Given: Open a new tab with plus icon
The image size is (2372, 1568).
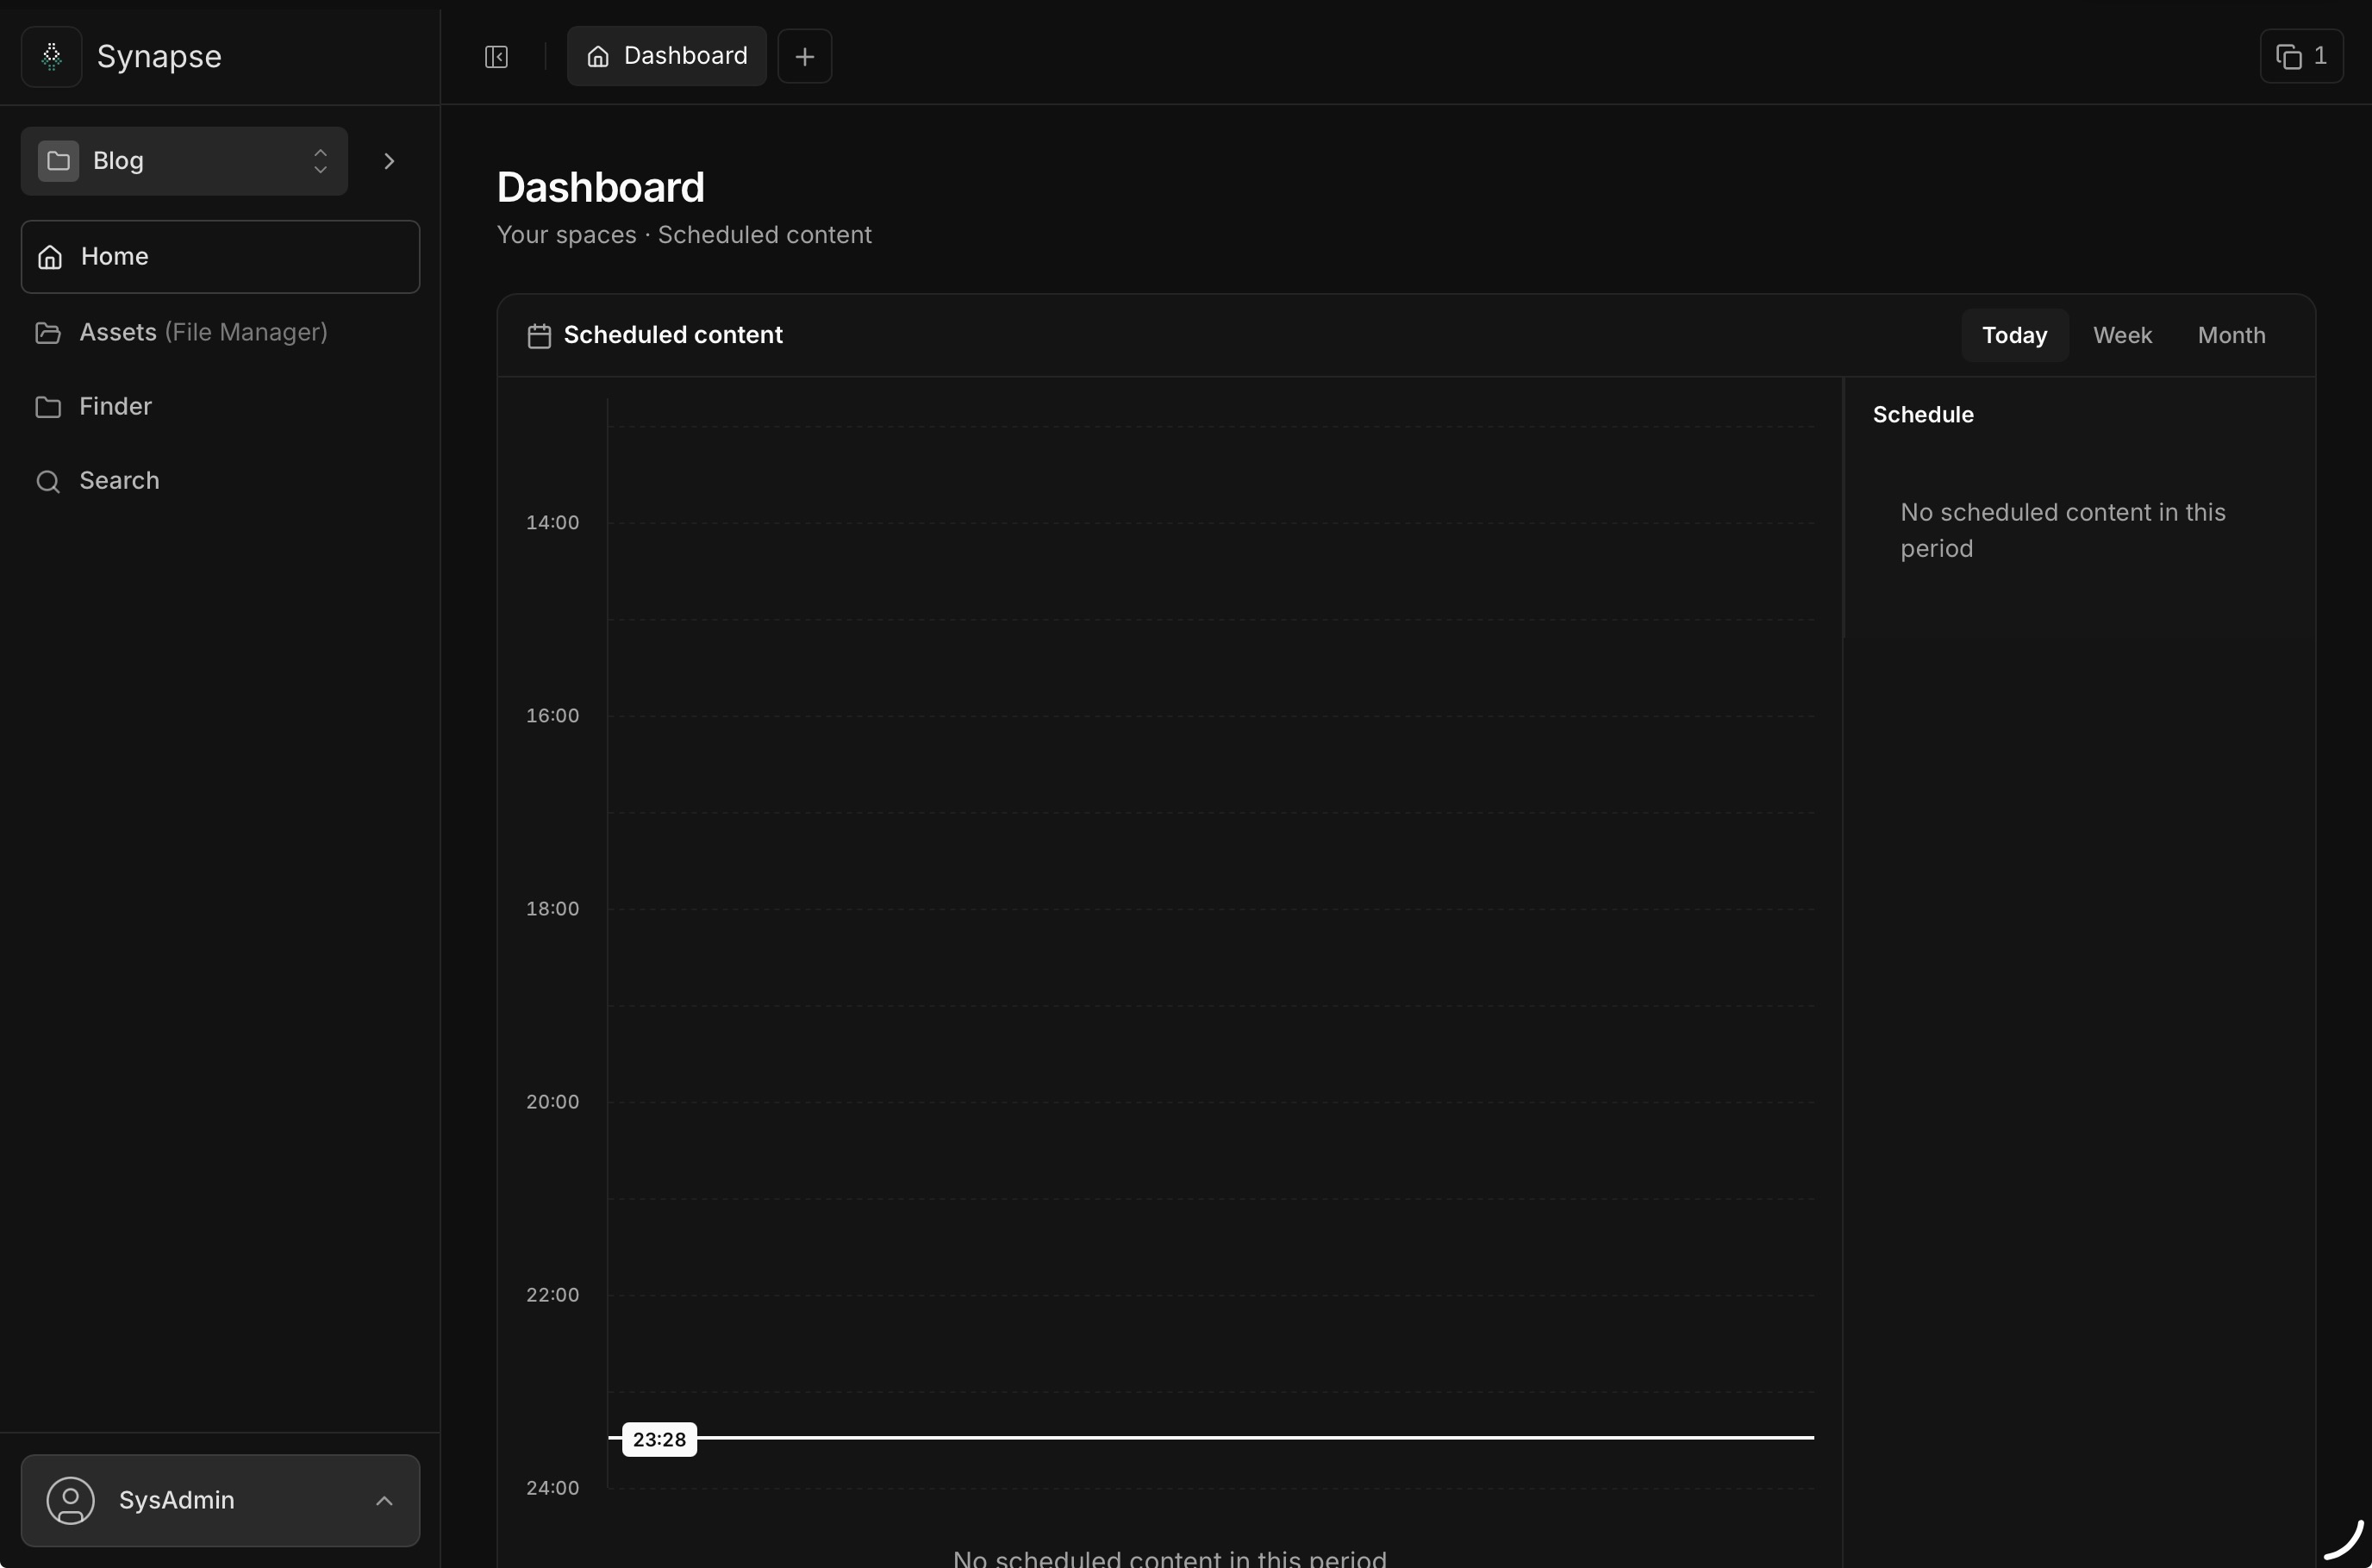Looking at the screenshot, I should click(805, 57).
